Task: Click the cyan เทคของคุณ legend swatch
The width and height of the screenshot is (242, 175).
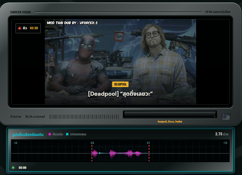Action: (67, 134)
